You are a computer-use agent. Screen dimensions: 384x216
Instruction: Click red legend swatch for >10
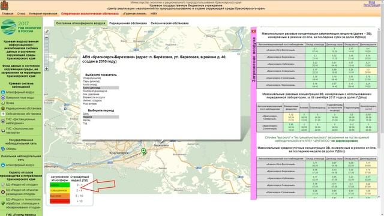pyautogui.click(x=60, y=202)
